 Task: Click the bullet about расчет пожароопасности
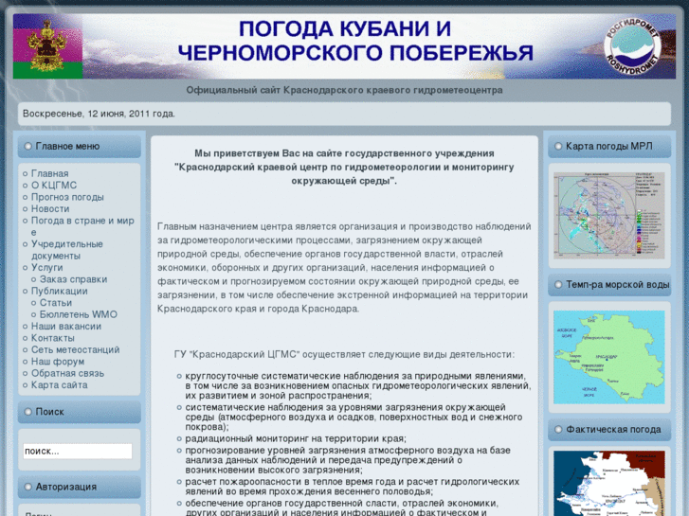click(352, 487)
